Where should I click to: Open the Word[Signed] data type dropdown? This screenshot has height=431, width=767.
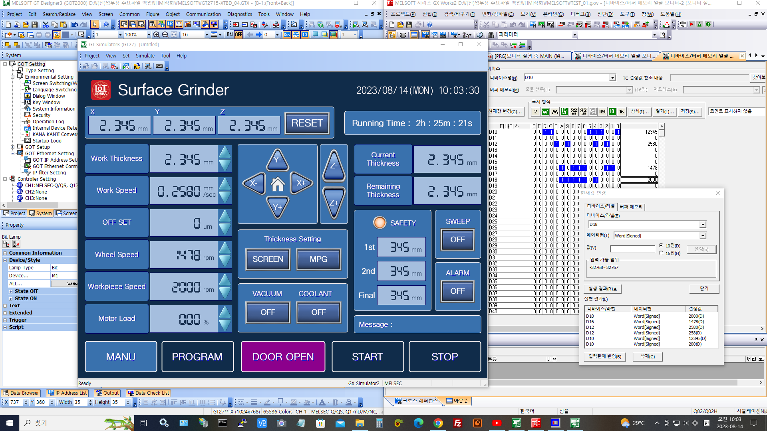[703, 236]
